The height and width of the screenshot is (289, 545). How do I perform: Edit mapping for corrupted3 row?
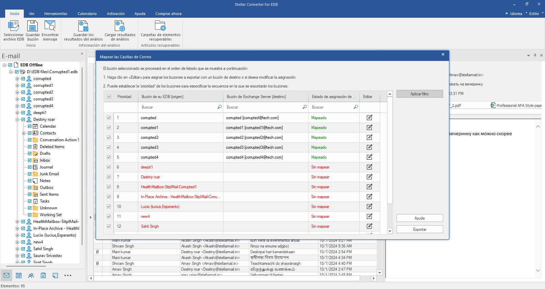coord(370,147)
